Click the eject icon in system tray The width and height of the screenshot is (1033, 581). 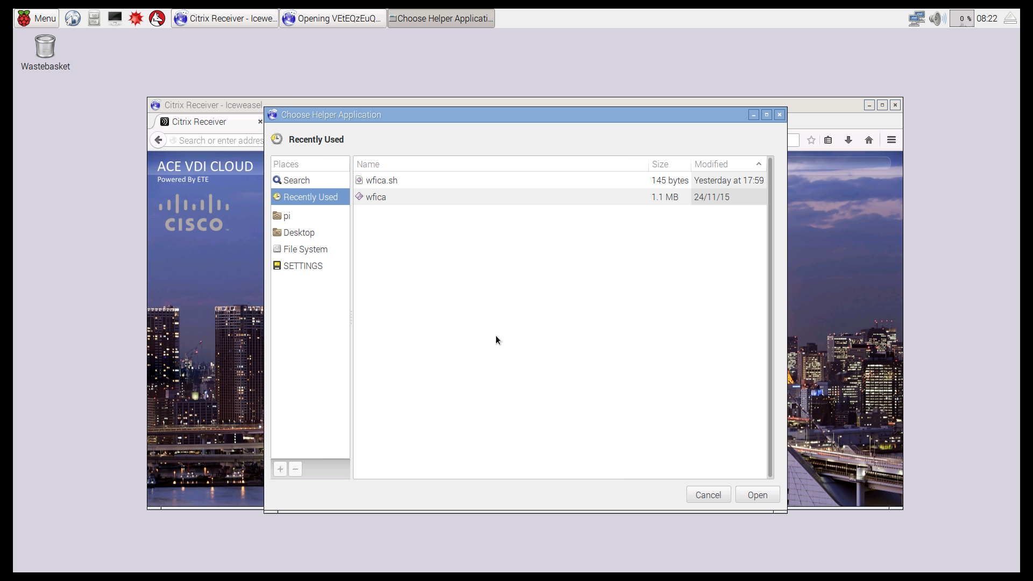(x=1010, y=18)
